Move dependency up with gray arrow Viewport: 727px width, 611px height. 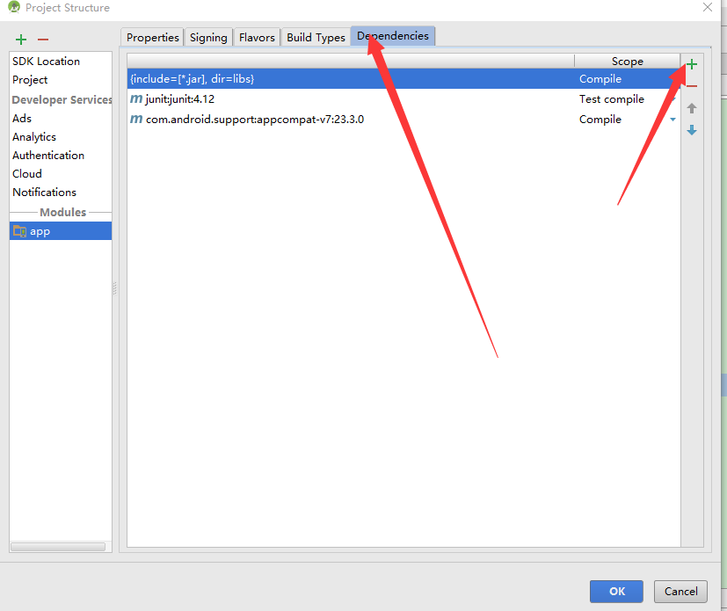691,108
